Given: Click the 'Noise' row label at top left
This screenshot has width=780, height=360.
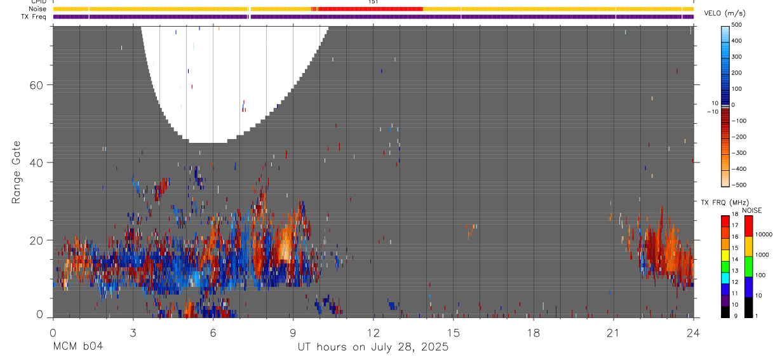Looking at the screenshot, I should click(37, 9).
